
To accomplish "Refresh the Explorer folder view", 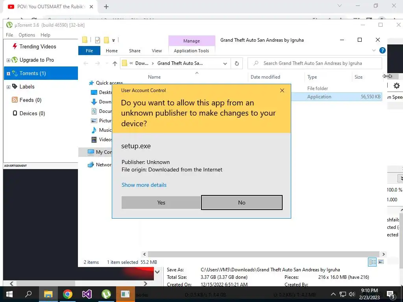I will tap(237, 63).
